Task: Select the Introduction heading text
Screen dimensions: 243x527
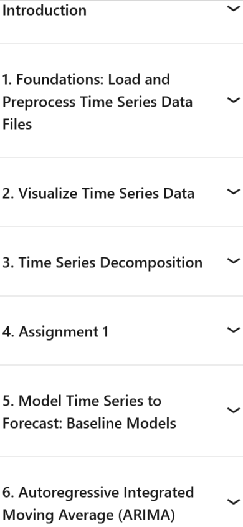Action: (x=44, y=10)
